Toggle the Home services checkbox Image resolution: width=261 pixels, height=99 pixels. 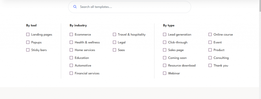[71, 50]
